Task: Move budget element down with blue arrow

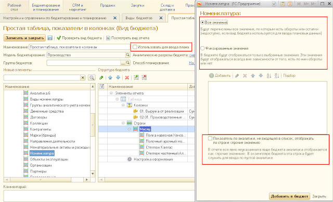Action: point(118,77)
